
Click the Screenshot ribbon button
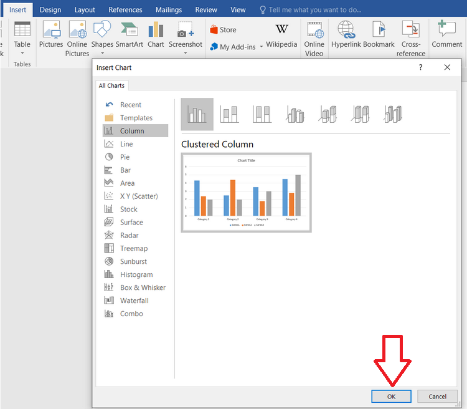[x=186, y=35]
